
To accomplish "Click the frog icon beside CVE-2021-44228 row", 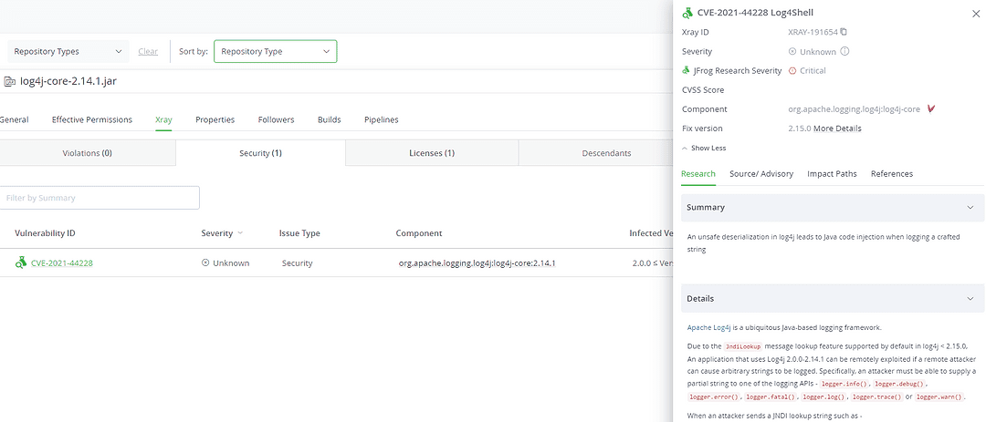I will pos(20,263).
